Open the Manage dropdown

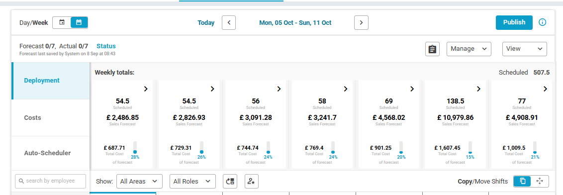[x=469, y=49]
